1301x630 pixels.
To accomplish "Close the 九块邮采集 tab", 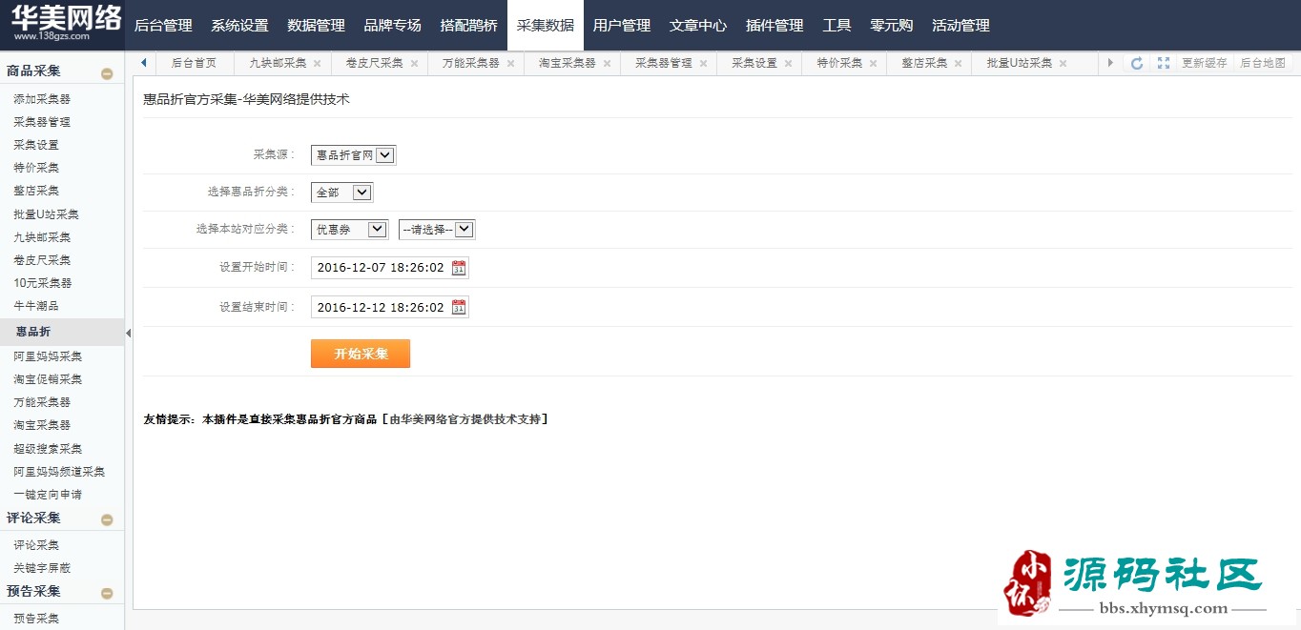I will coord(318,64).
